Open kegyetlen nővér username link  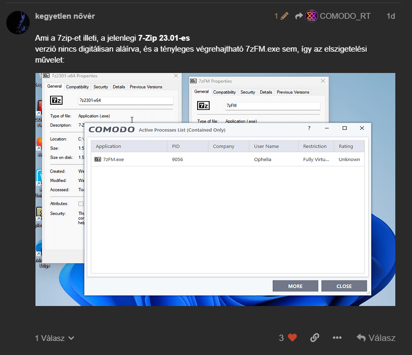point(65,16)
